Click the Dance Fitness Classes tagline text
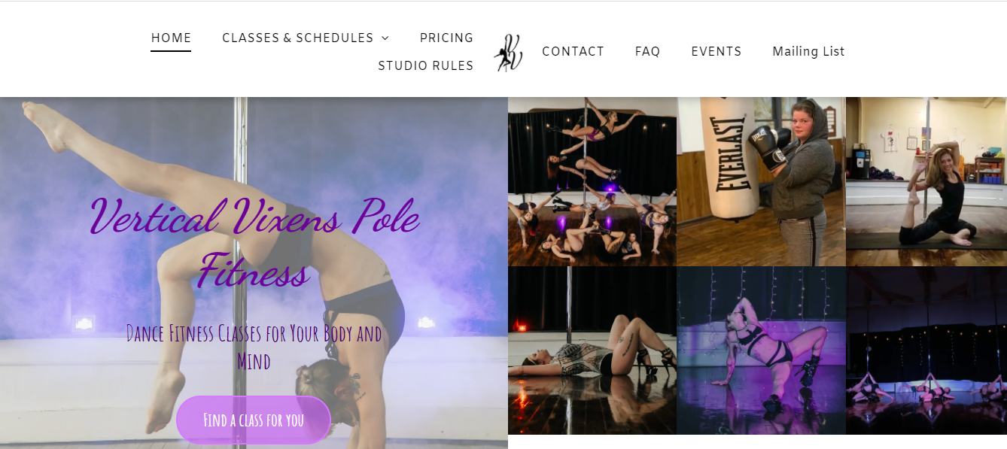This screenshot has height=449, width=1007. coord(254,347)
